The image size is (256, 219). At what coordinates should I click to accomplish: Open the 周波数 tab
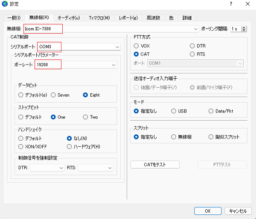click(x=153, y=18)
